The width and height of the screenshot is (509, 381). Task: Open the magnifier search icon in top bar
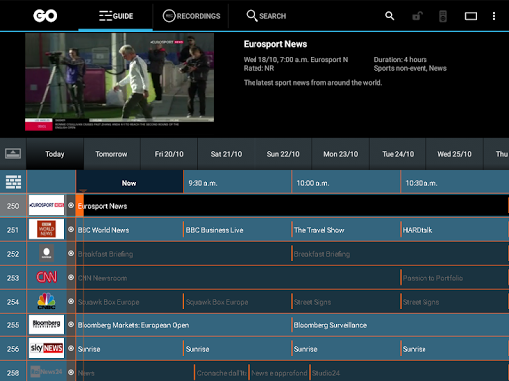(x=389, y=16)
